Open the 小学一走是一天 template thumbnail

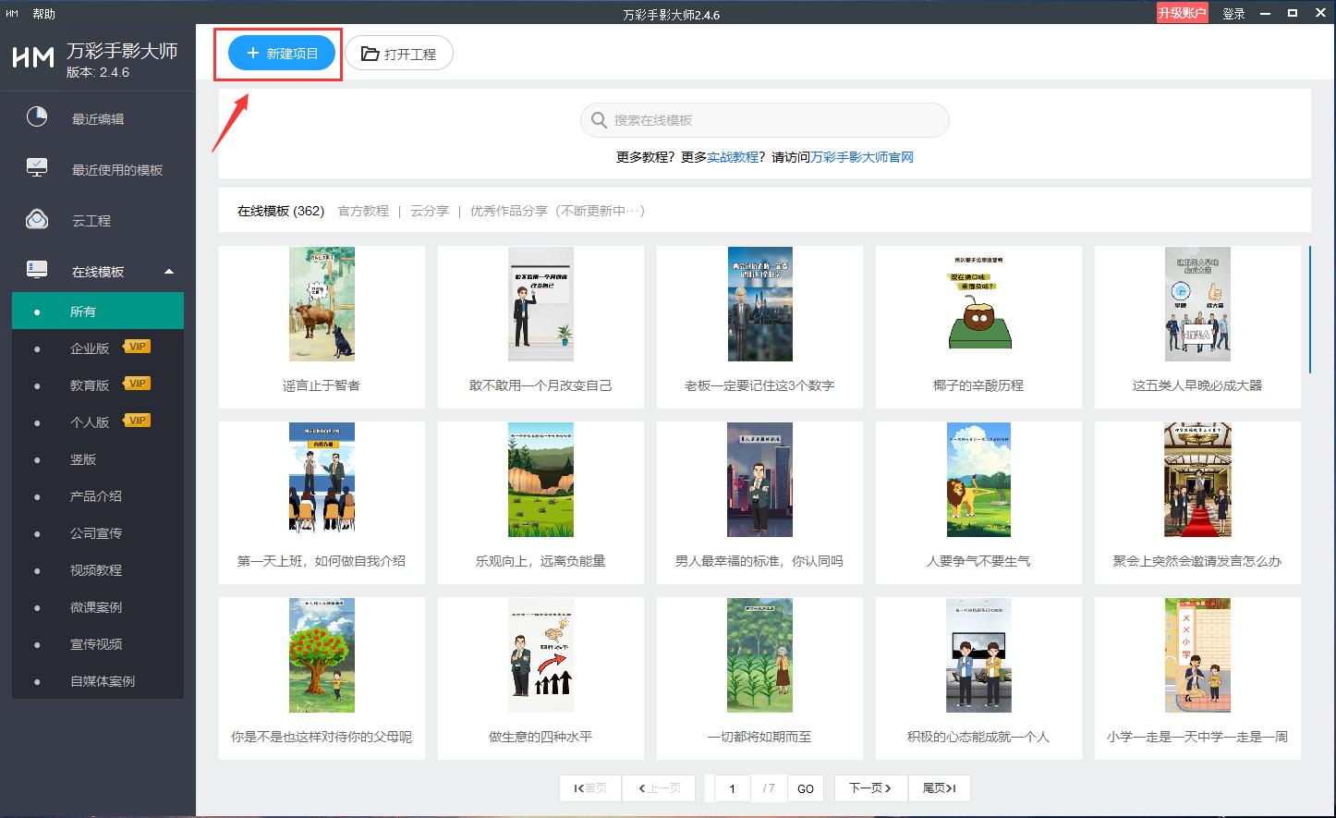tap(1197, 655)
